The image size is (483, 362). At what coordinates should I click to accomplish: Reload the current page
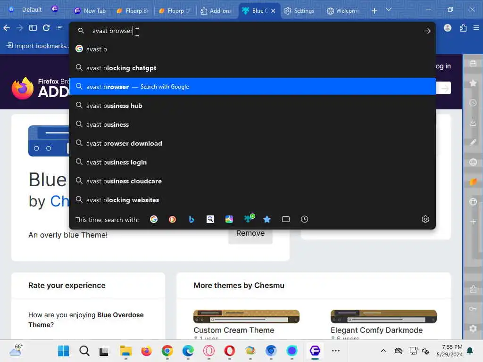[46, 28]
